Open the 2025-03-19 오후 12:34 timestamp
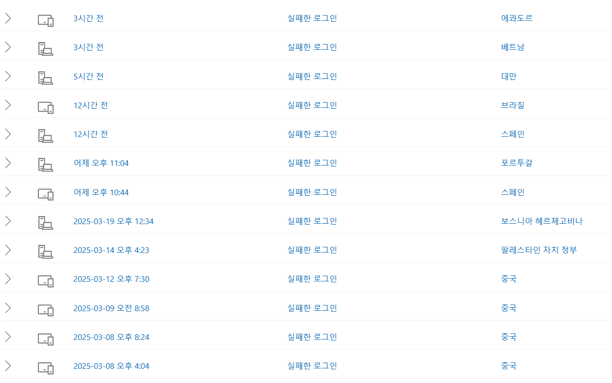The image size is (612, 383). pos(113,221)
